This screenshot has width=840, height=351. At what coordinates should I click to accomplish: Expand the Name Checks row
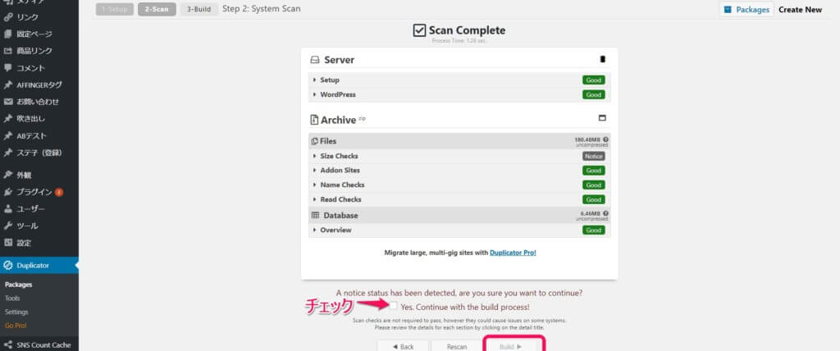tap(459, 185)
